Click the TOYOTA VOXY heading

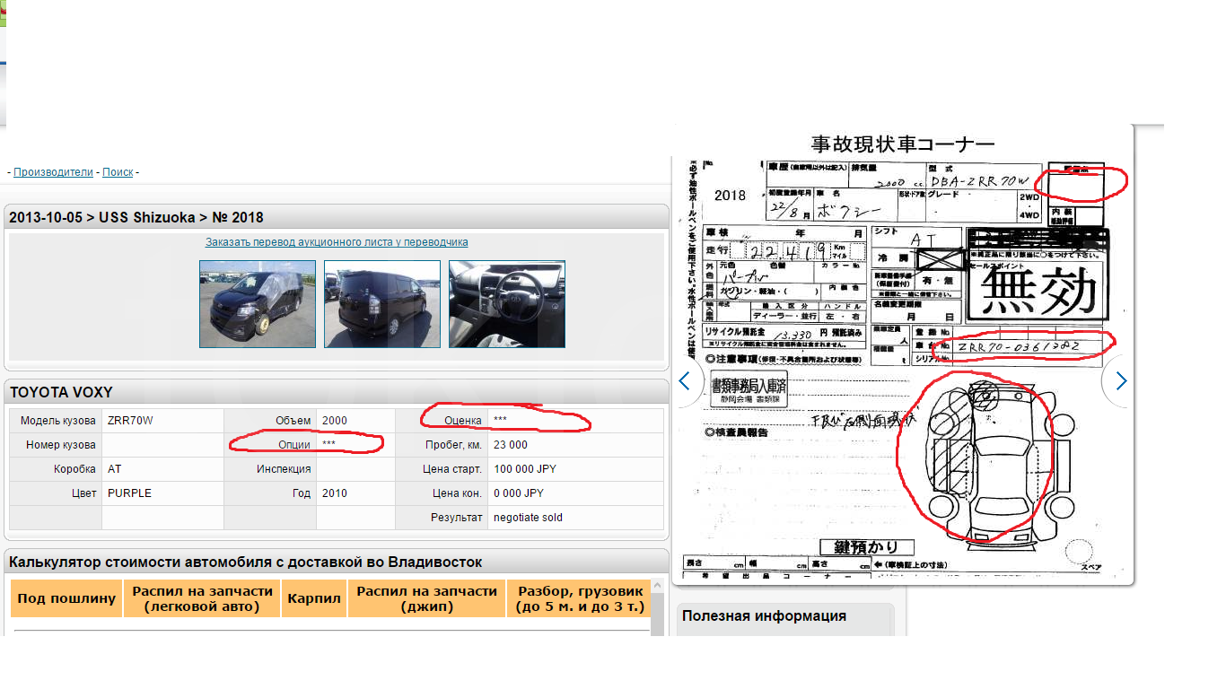point(61,392)
